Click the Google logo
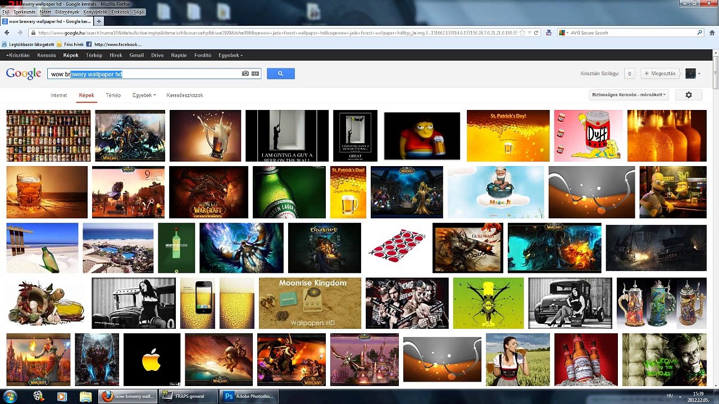Viewport: 719px width, 404px height. [24, 74]
